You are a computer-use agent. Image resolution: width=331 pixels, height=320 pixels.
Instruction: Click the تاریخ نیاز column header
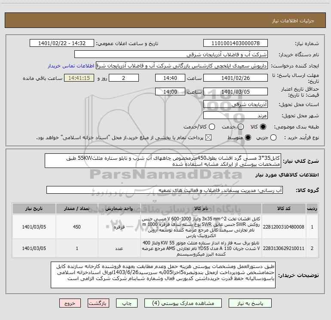click(x=34, y=208)
